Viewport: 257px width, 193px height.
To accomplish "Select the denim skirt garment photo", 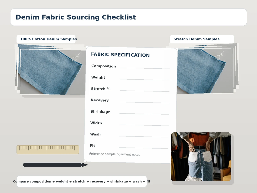I will (x=201, y=157).
